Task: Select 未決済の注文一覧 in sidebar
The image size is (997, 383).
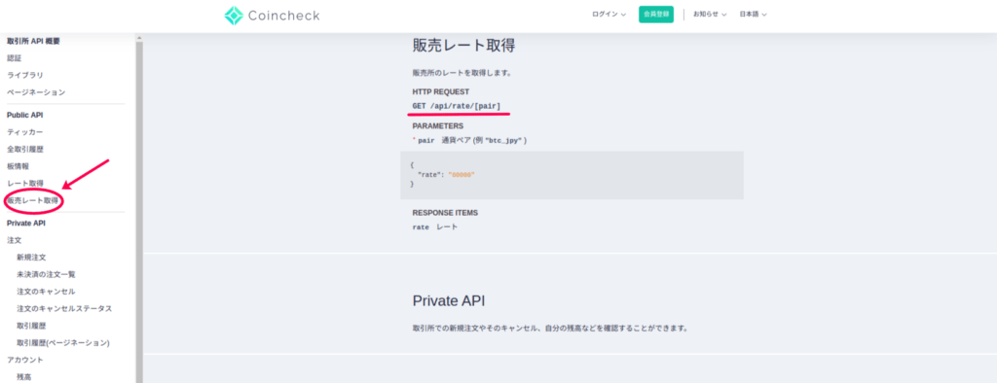Action: [x=47, y=274]
